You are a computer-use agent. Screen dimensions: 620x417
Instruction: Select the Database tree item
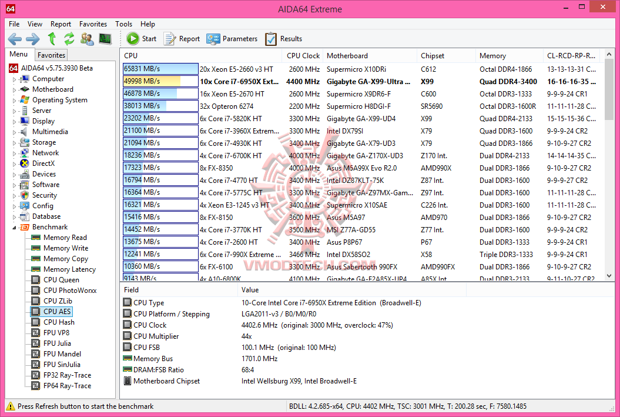[46, 216]
